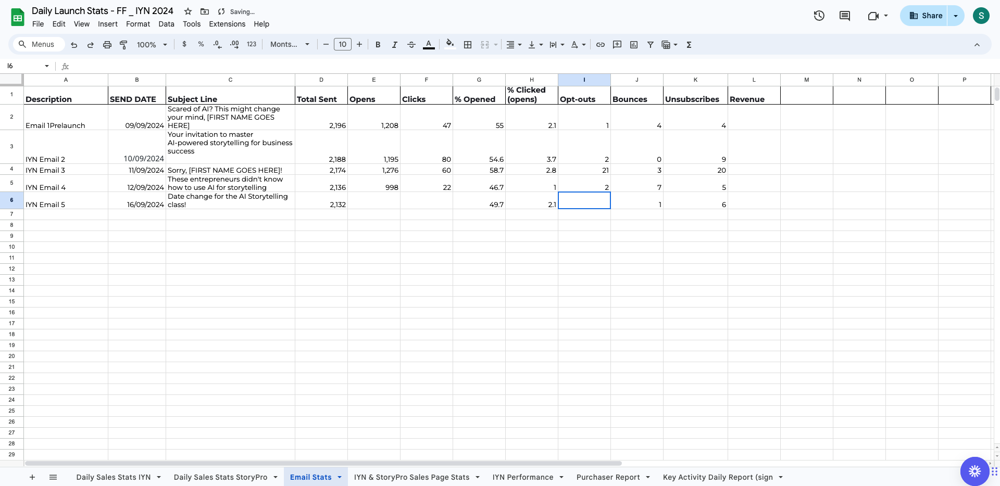Increase decimal places icon
Screen dimensions: 1000x486
[x=234, y=45]
